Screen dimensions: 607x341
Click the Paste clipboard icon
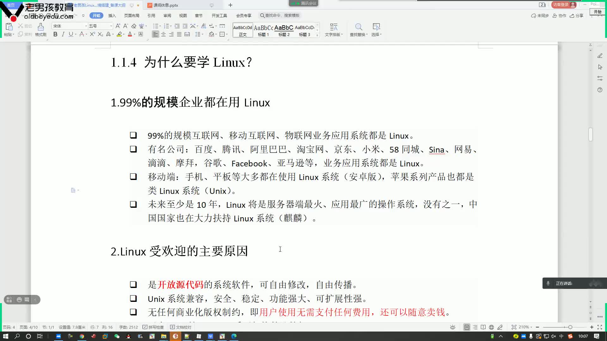coord(9,27)
